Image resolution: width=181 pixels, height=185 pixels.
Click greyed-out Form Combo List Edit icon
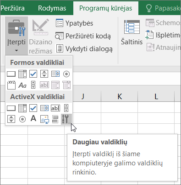coord(55,85)
